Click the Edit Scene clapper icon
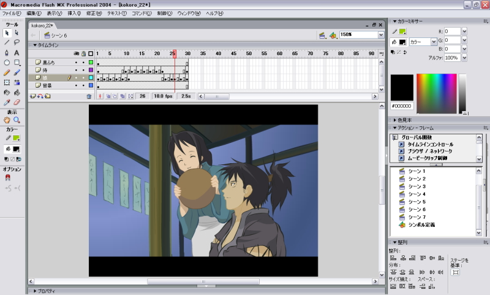This screenshot has height=295, width=490. coord(322,36)
